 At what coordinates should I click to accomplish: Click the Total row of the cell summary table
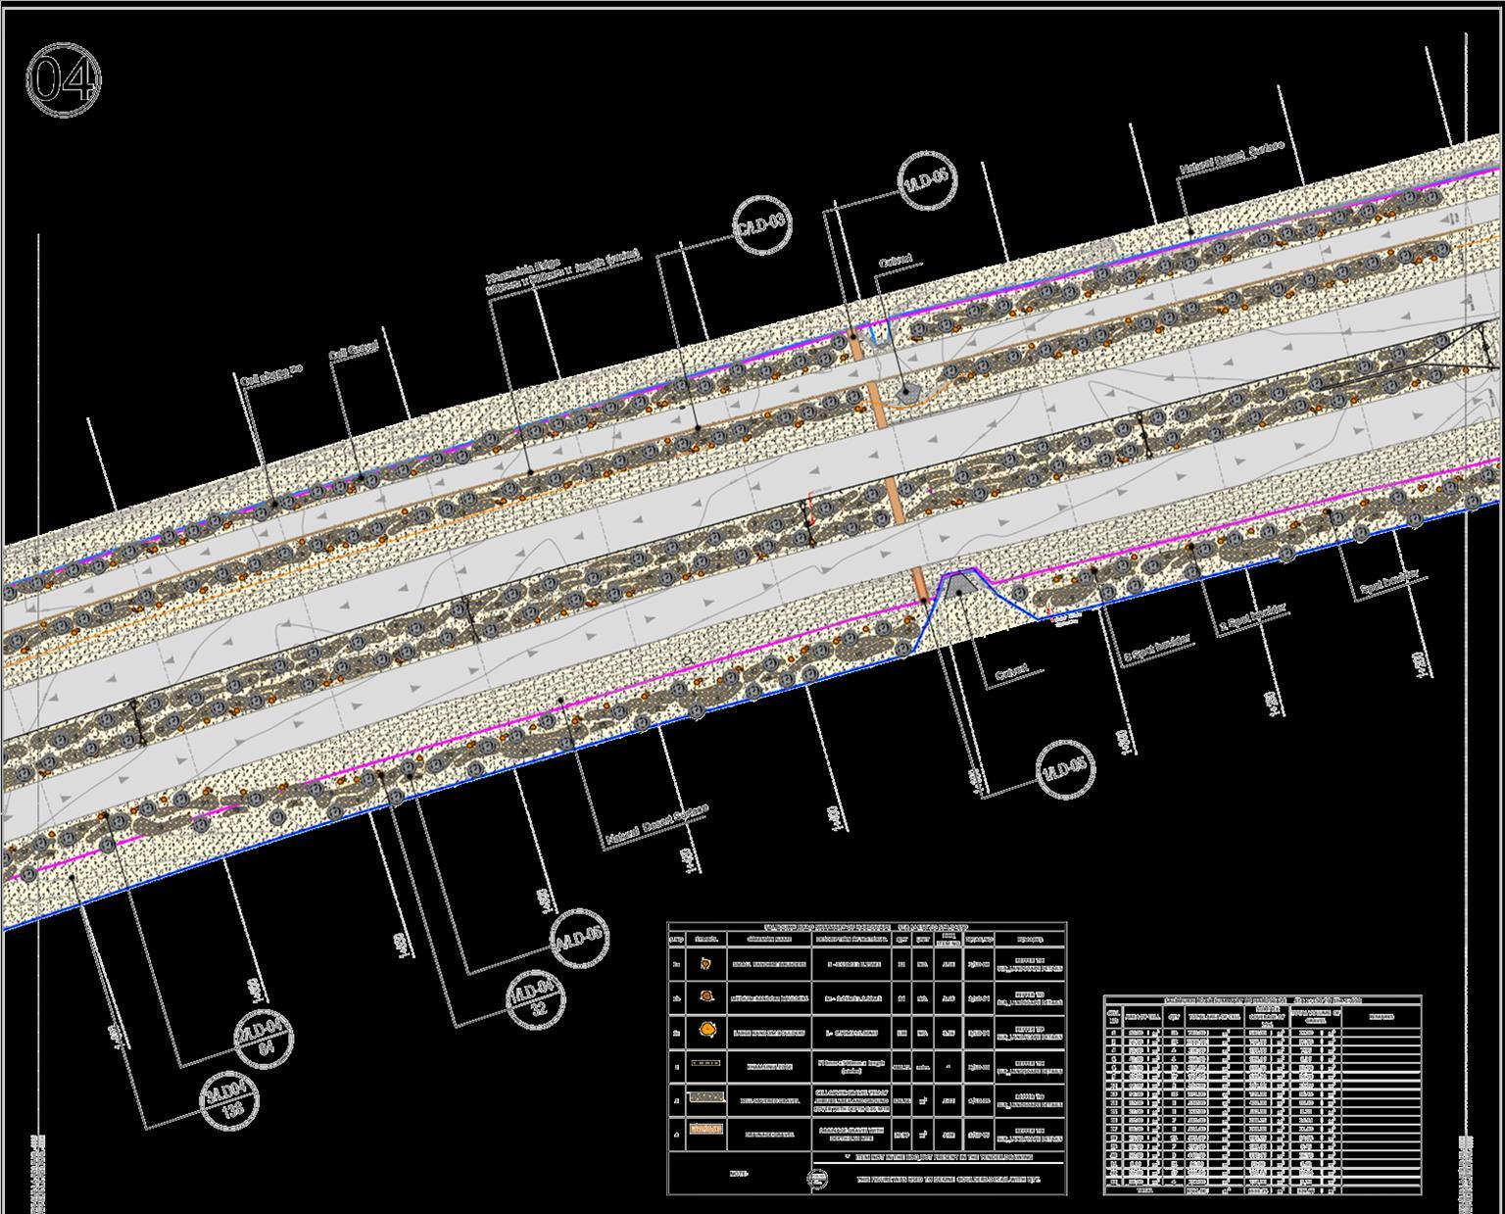point(1262,1191)
